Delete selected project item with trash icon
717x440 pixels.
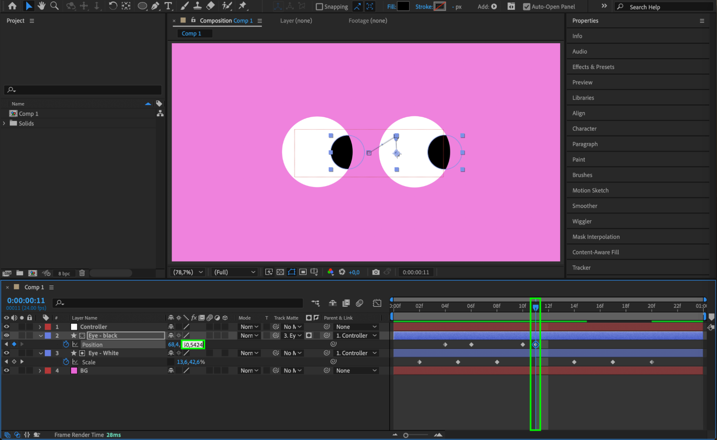click(x=82, y=273)
